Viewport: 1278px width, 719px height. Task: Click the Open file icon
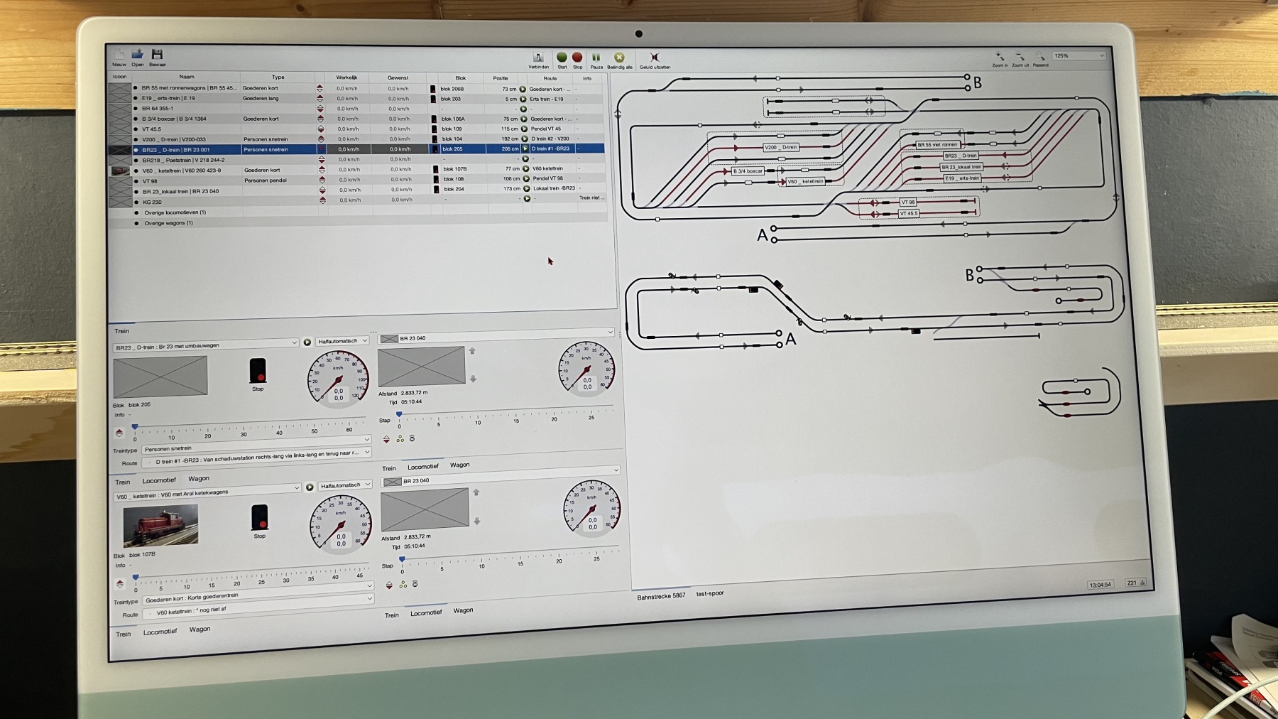[138, 54]
